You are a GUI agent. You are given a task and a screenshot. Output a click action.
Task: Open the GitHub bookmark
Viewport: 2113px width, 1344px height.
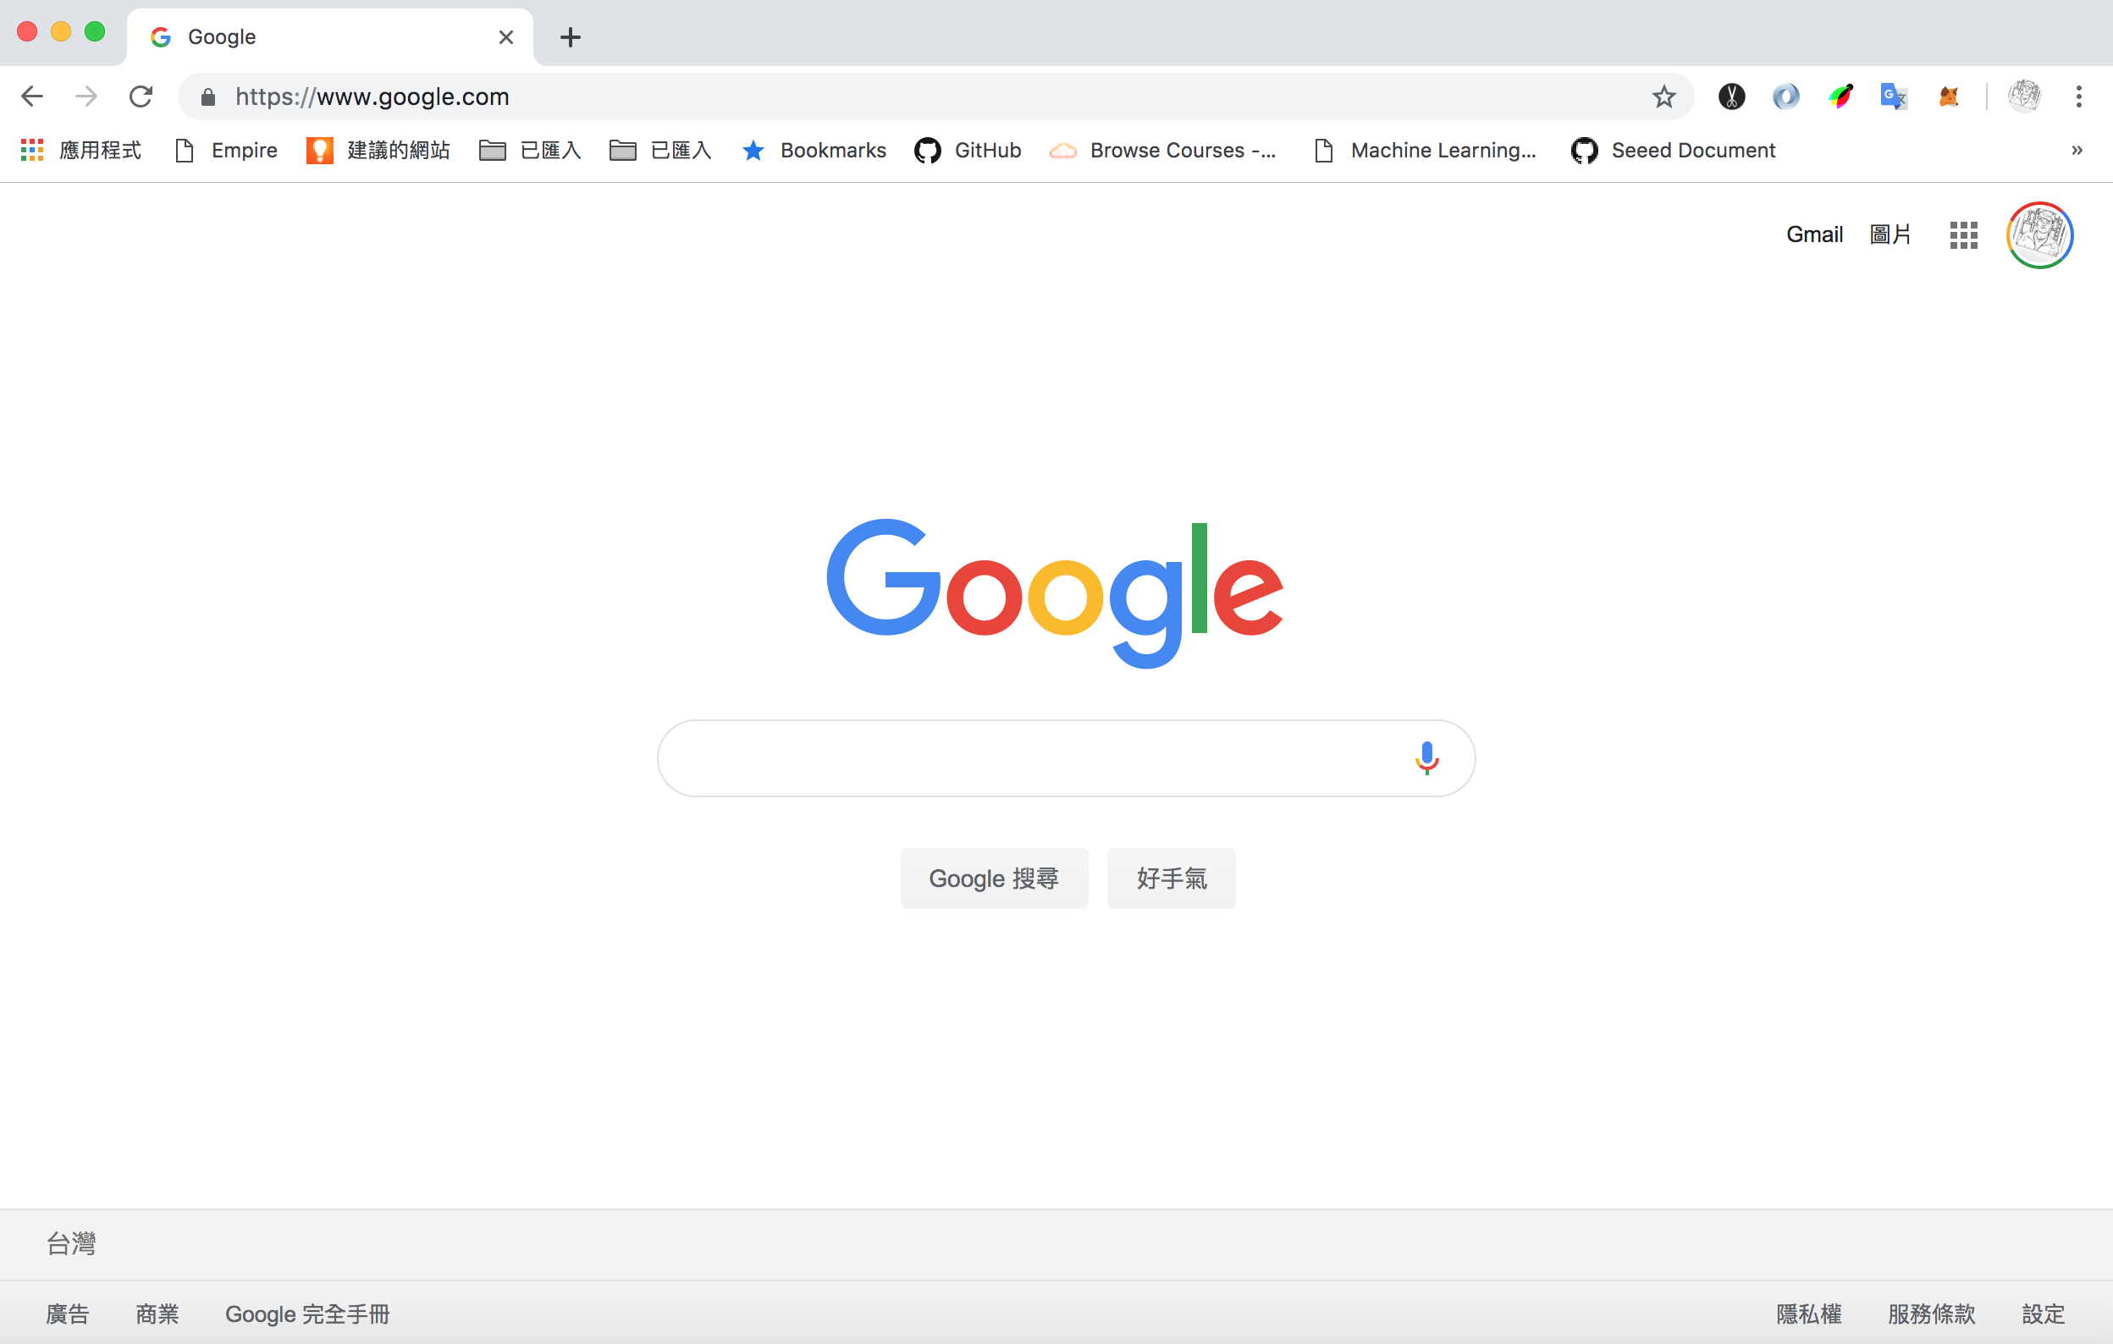click(x=967, y=151)
